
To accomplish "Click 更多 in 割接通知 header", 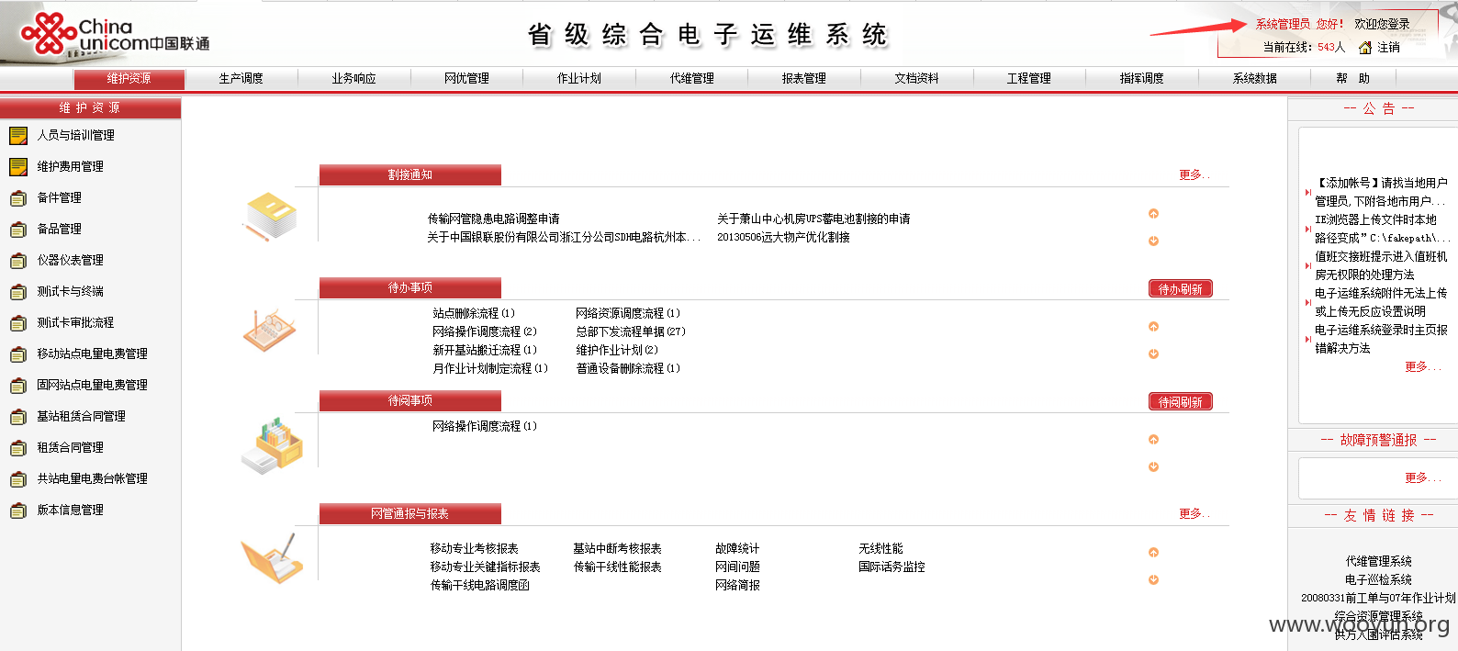I will click(x=1194, y=175).
